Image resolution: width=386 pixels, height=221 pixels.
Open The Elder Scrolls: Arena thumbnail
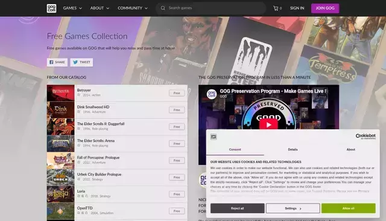coord(60,144)
